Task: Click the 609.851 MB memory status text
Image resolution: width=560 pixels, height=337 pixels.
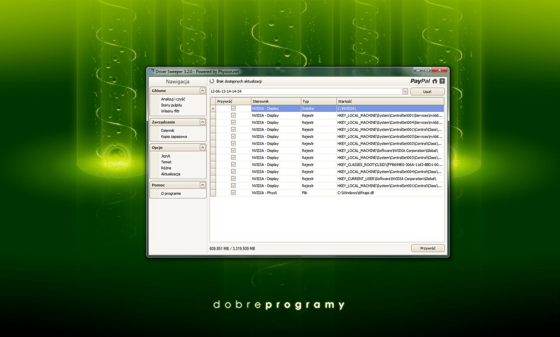Action: coord(232,249)
